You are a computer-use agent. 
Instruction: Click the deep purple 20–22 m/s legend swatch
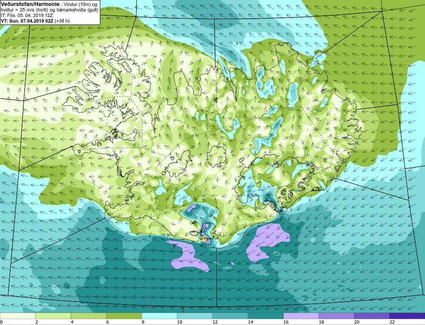[372, 316]
